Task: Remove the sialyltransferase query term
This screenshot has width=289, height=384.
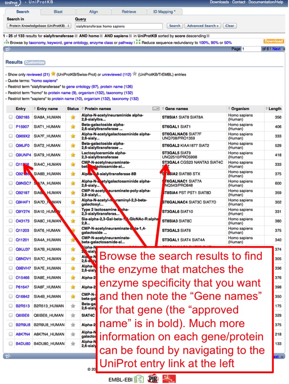Action: [76, 36]
